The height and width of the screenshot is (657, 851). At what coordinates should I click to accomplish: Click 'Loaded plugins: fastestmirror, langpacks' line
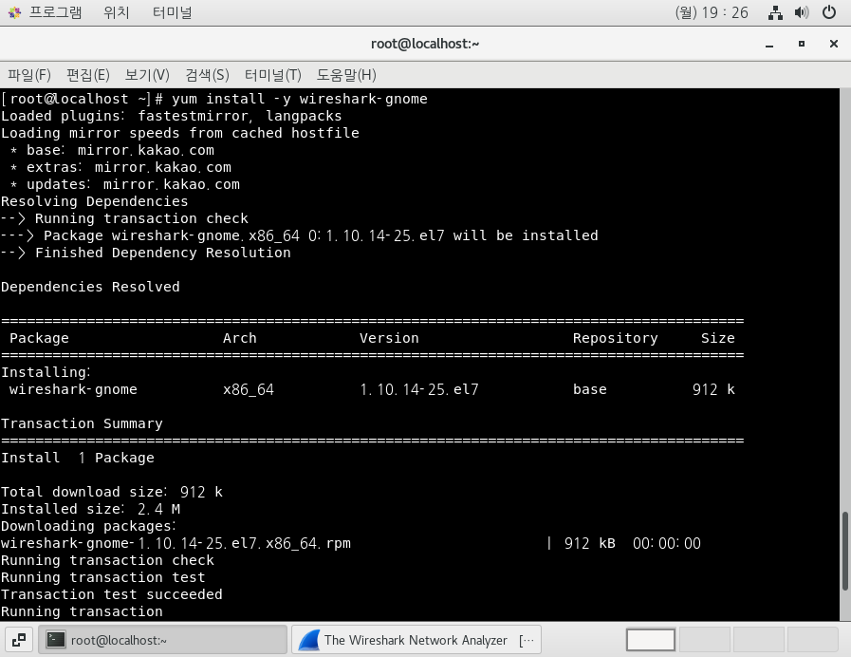[x=172, y=116]
